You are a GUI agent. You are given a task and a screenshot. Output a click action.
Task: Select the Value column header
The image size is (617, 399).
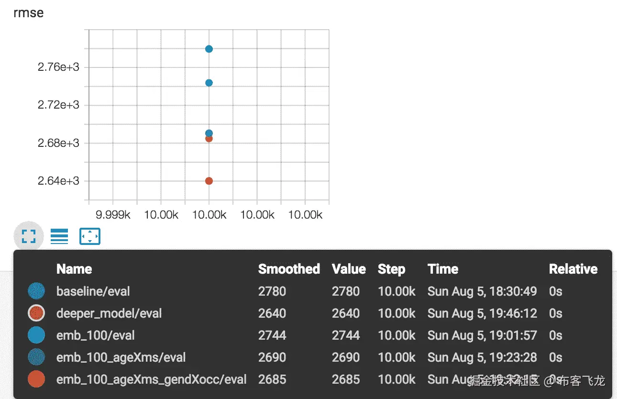pos(349,269)
